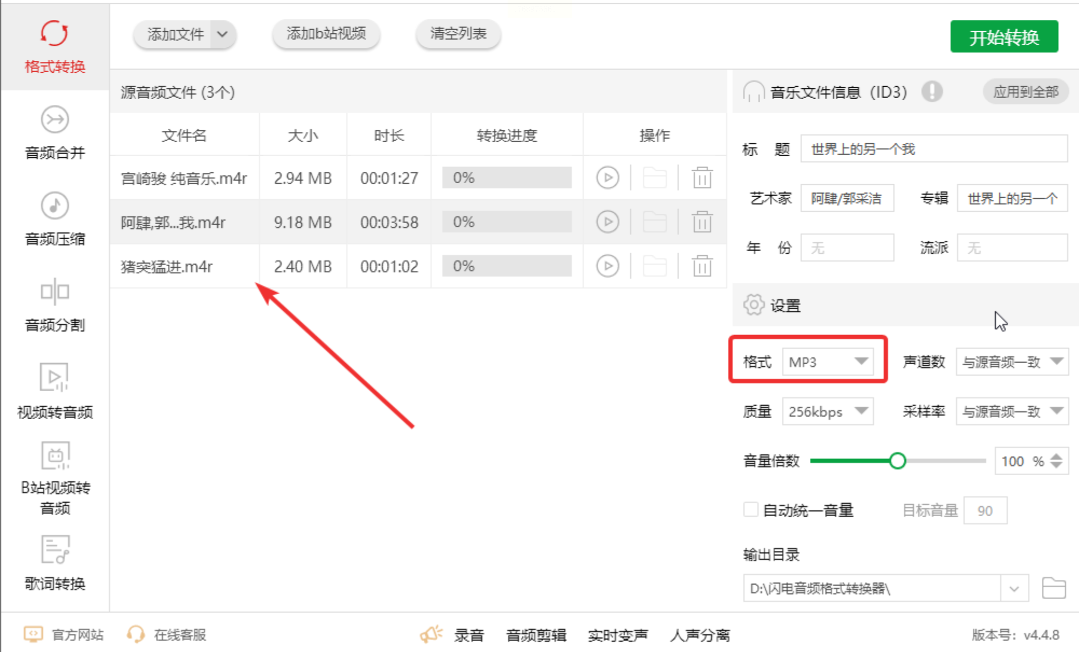Browse output directory folder icon
The image size is (1079, 652).
click(1053, 588)
